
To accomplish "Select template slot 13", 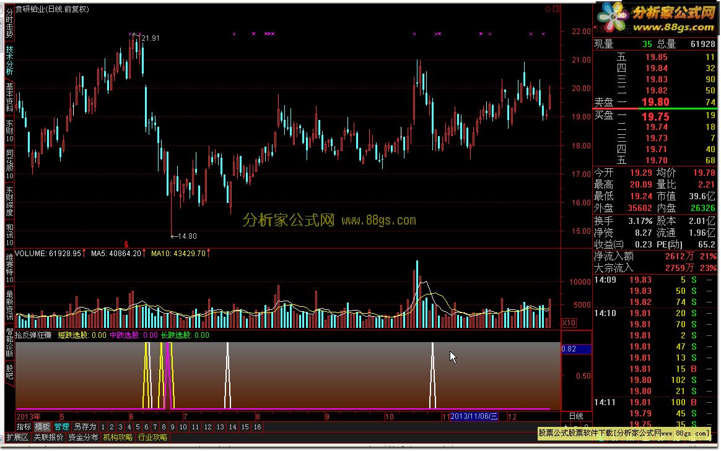I will click(221, 427).
